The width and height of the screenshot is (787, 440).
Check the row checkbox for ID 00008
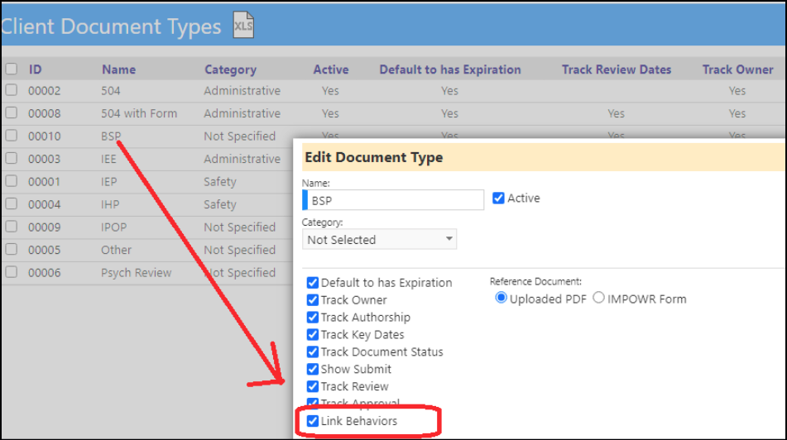point(11,112)
